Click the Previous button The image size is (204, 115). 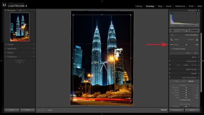click(176, 110)
